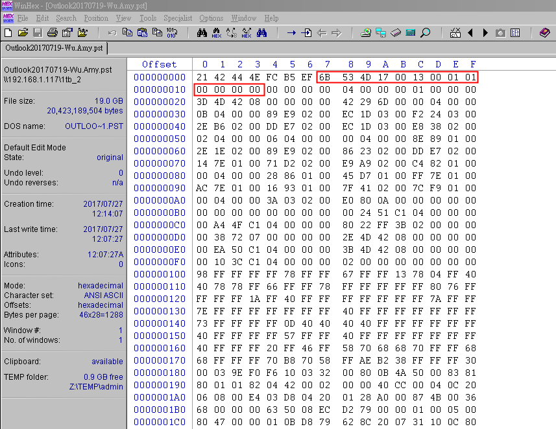This screenshot has width=556, height=429.
Task: Click the black right triangle icon
Action: 485,33
